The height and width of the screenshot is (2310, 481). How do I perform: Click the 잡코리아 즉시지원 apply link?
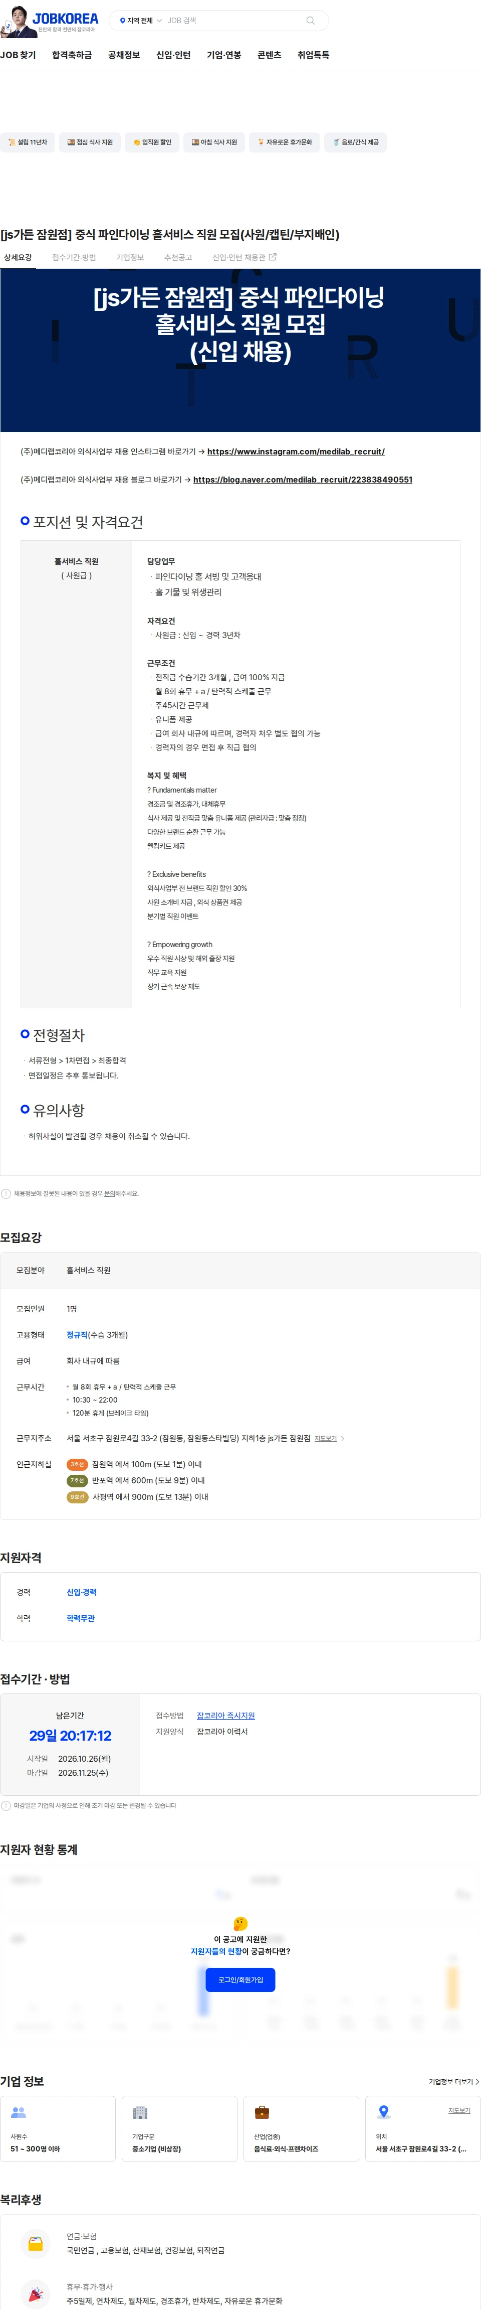pyautogui.click(x=226, y=1716)
